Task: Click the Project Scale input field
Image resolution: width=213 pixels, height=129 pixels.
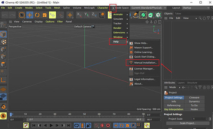Action: pos(200,119)
